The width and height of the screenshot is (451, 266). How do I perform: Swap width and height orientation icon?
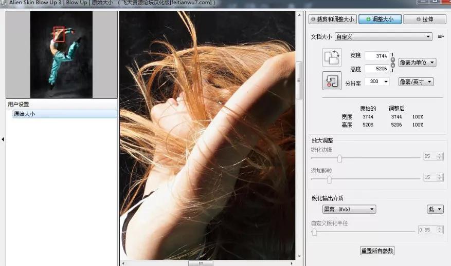click(x=332, y=57)
